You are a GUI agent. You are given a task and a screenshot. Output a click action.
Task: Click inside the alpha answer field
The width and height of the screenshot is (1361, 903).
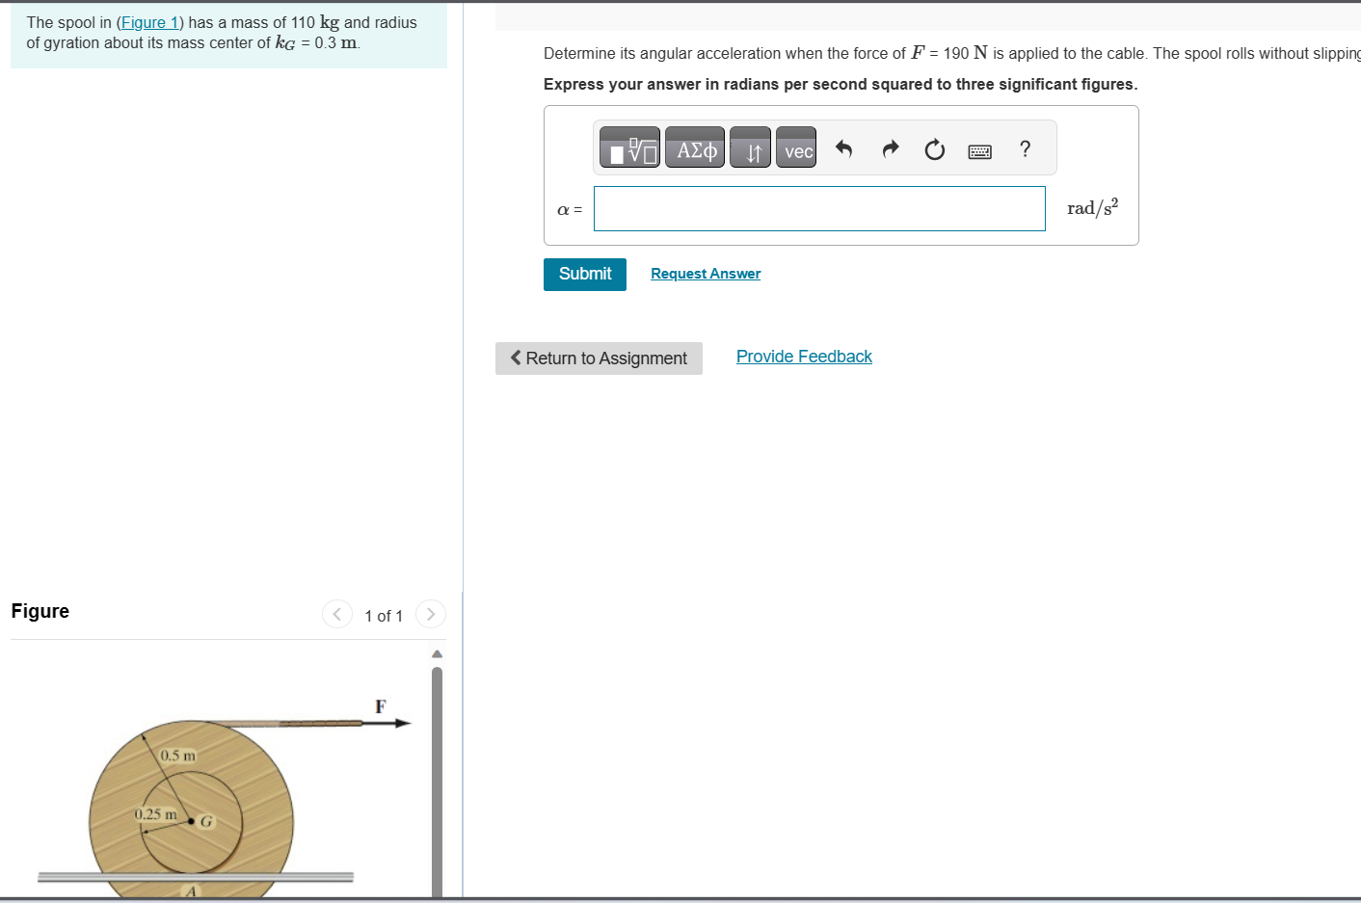click(x=818, y=208)
